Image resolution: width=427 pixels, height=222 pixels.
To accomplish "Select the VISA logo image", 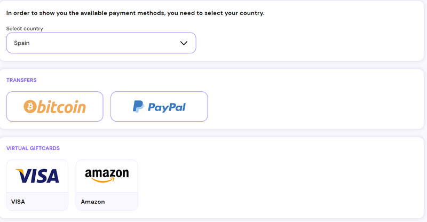I will 37,176.
